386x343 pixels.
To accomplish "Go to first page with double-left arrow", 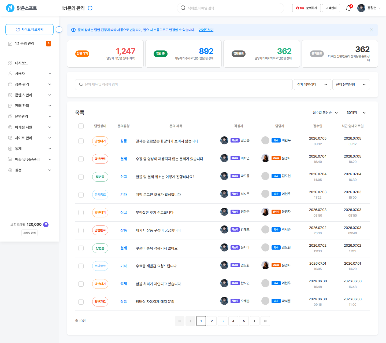I will click(180, 321).
